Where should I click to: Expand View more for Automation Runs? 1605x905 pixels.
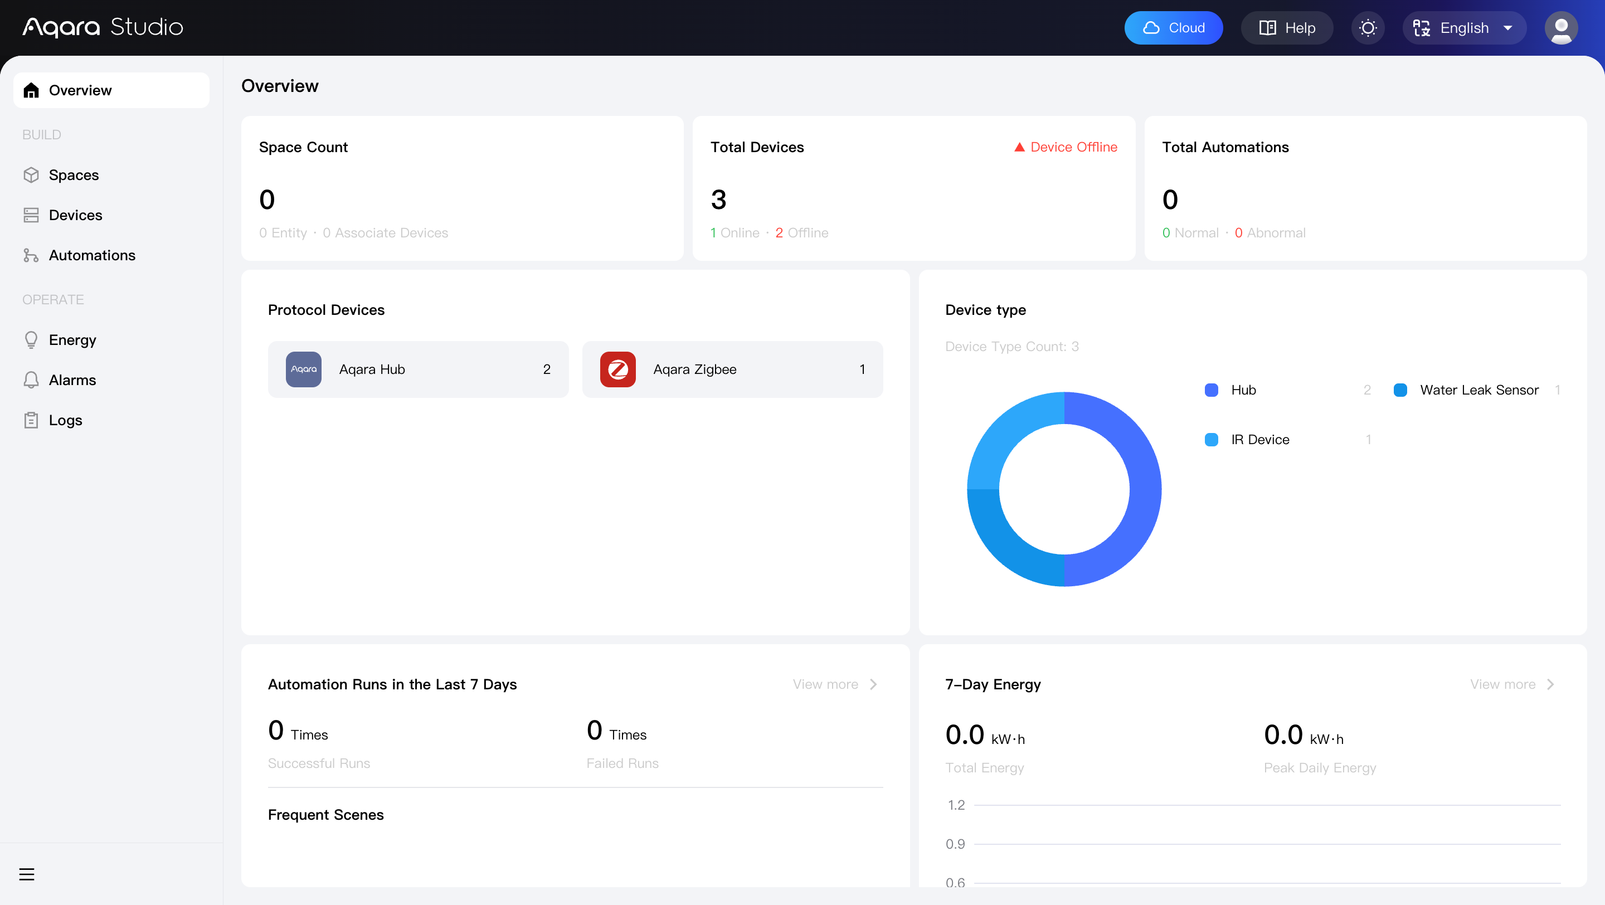coord(835,684)
